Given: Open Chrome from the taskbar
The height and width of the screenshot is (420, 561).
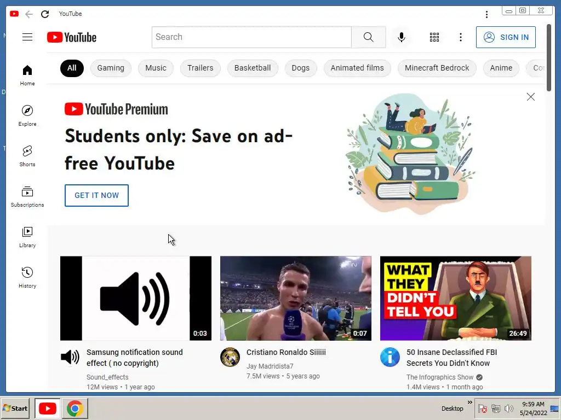Looking at the screenshot, I should pos(75,408).
